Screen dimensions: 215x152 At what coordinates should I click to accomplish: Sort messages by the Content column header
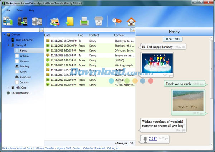click(x=119, y=35)
